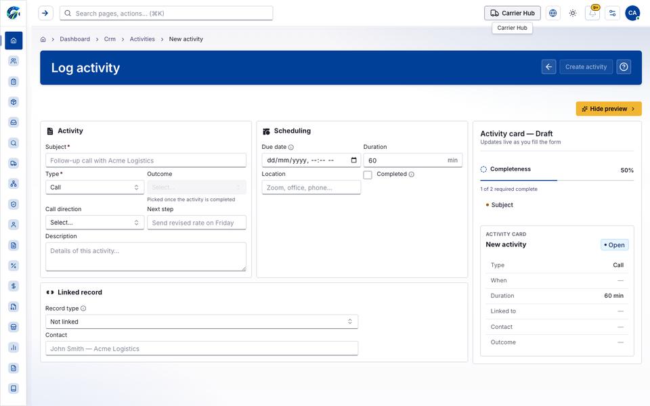Open the sidebar shield icon
Screen dimensions: 650x406
(x=14, y=204)
